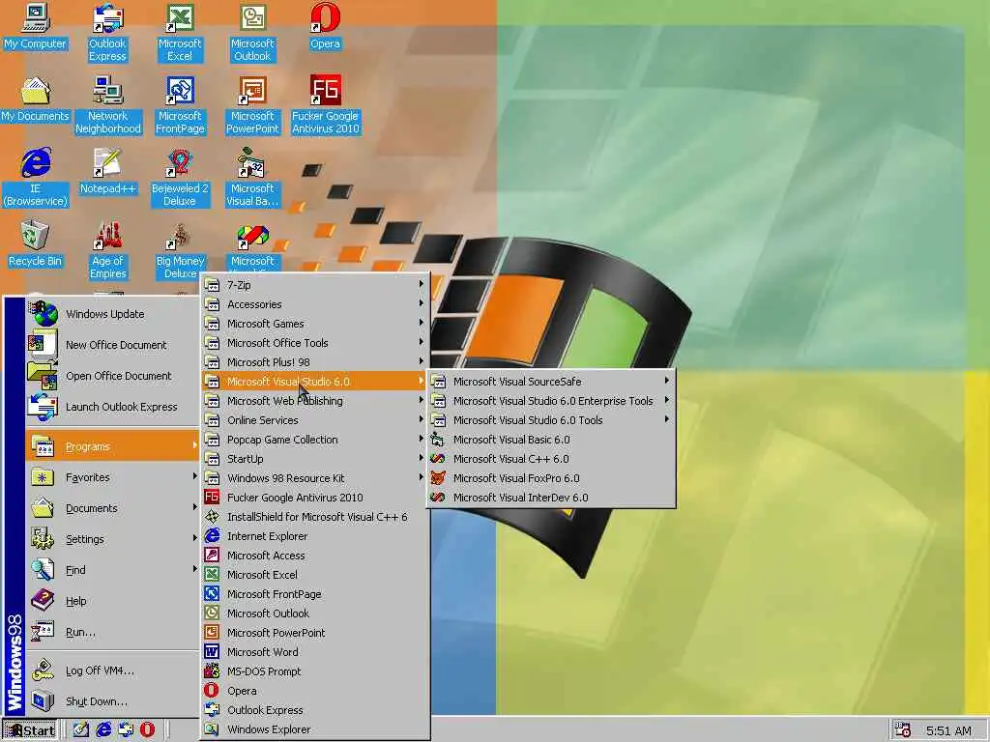Click Launch Outlook Express in Start menu
This screenshot has width=990, height=742.
(x=112, y=407)
